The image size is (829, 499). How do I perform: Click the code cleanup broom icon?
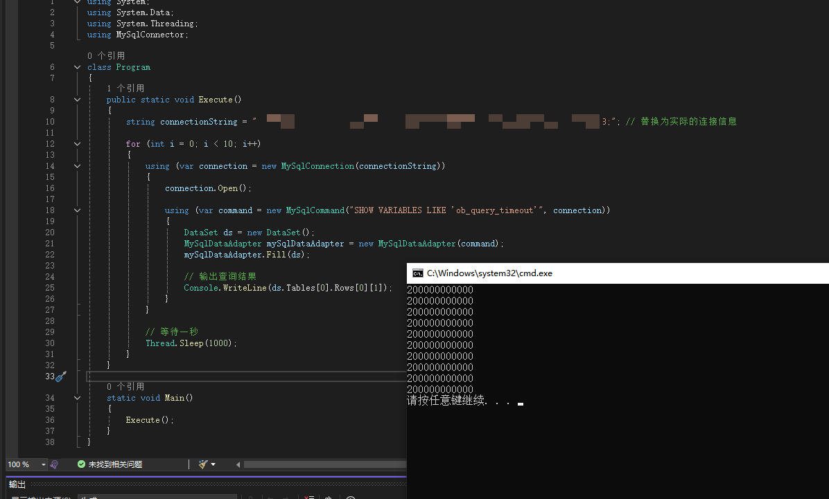203,464
